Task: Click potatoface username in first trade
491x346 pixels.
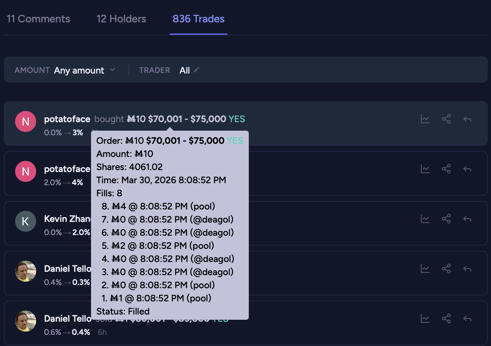Action: coord(67,119)
